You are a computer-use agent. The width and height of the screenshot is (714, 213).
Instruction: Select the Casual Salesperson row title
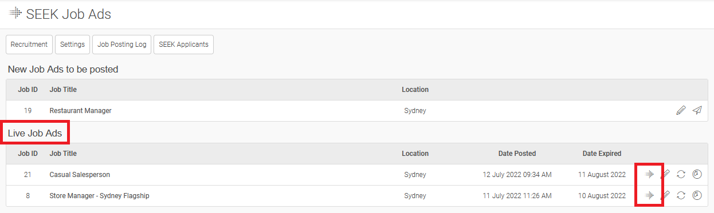[80, 175]
